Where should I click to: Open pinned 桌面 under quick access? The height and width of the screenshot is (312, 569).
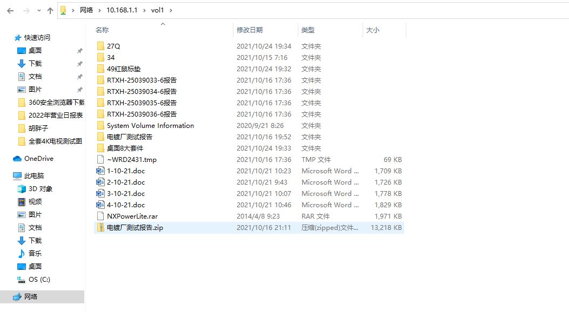point(35,51)
